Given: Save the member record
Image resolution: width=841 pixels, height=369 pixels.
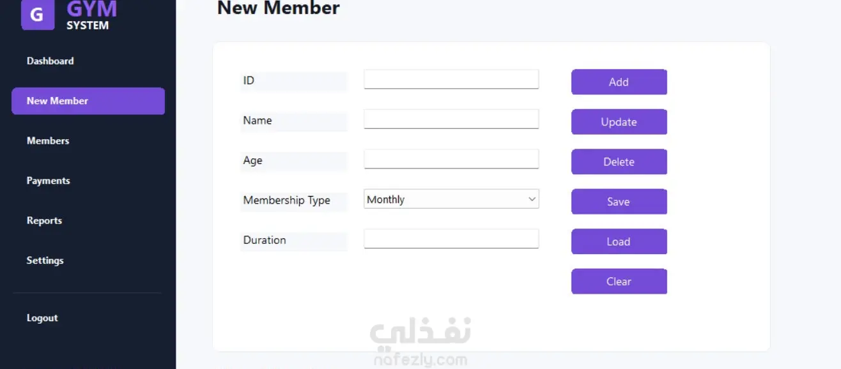Looking at the screenshot, I should point(619,202).
